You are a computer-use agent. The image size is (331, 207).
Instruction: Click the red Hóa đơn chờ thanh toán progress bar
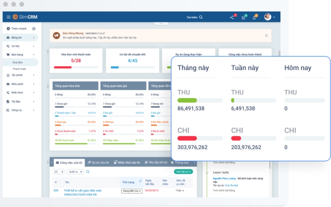pyautogui.click(x=63, y=67)
